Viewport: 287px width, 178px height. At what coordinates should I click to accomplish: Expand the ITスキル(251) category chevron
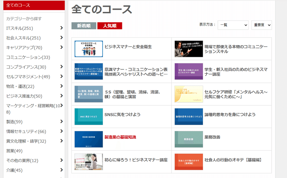61,28
